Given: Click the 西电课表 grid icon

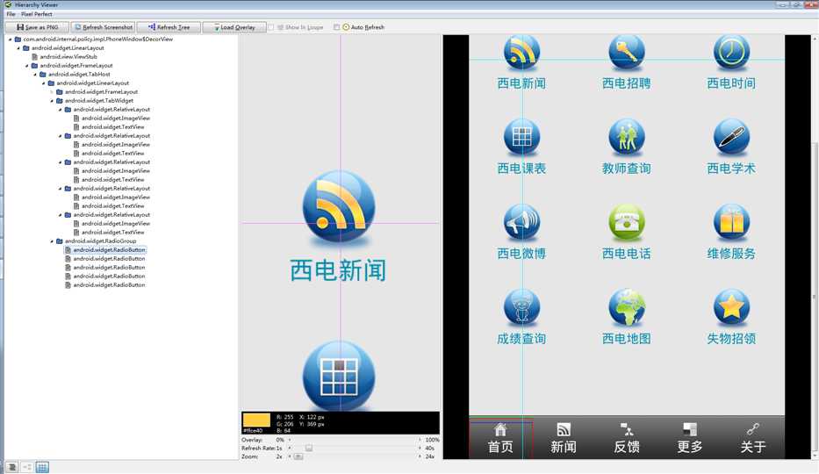Looking at the screenshot, I should 521,137.
